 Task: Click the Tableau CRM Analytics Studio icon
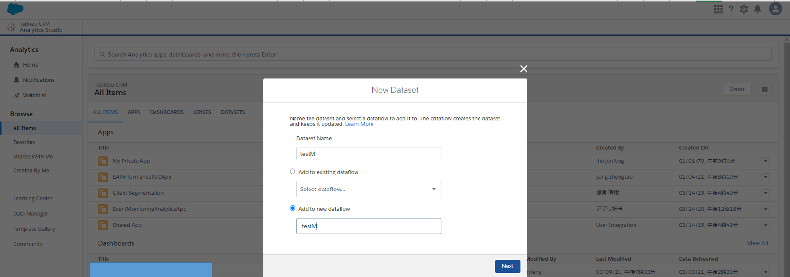coord(11,27)
